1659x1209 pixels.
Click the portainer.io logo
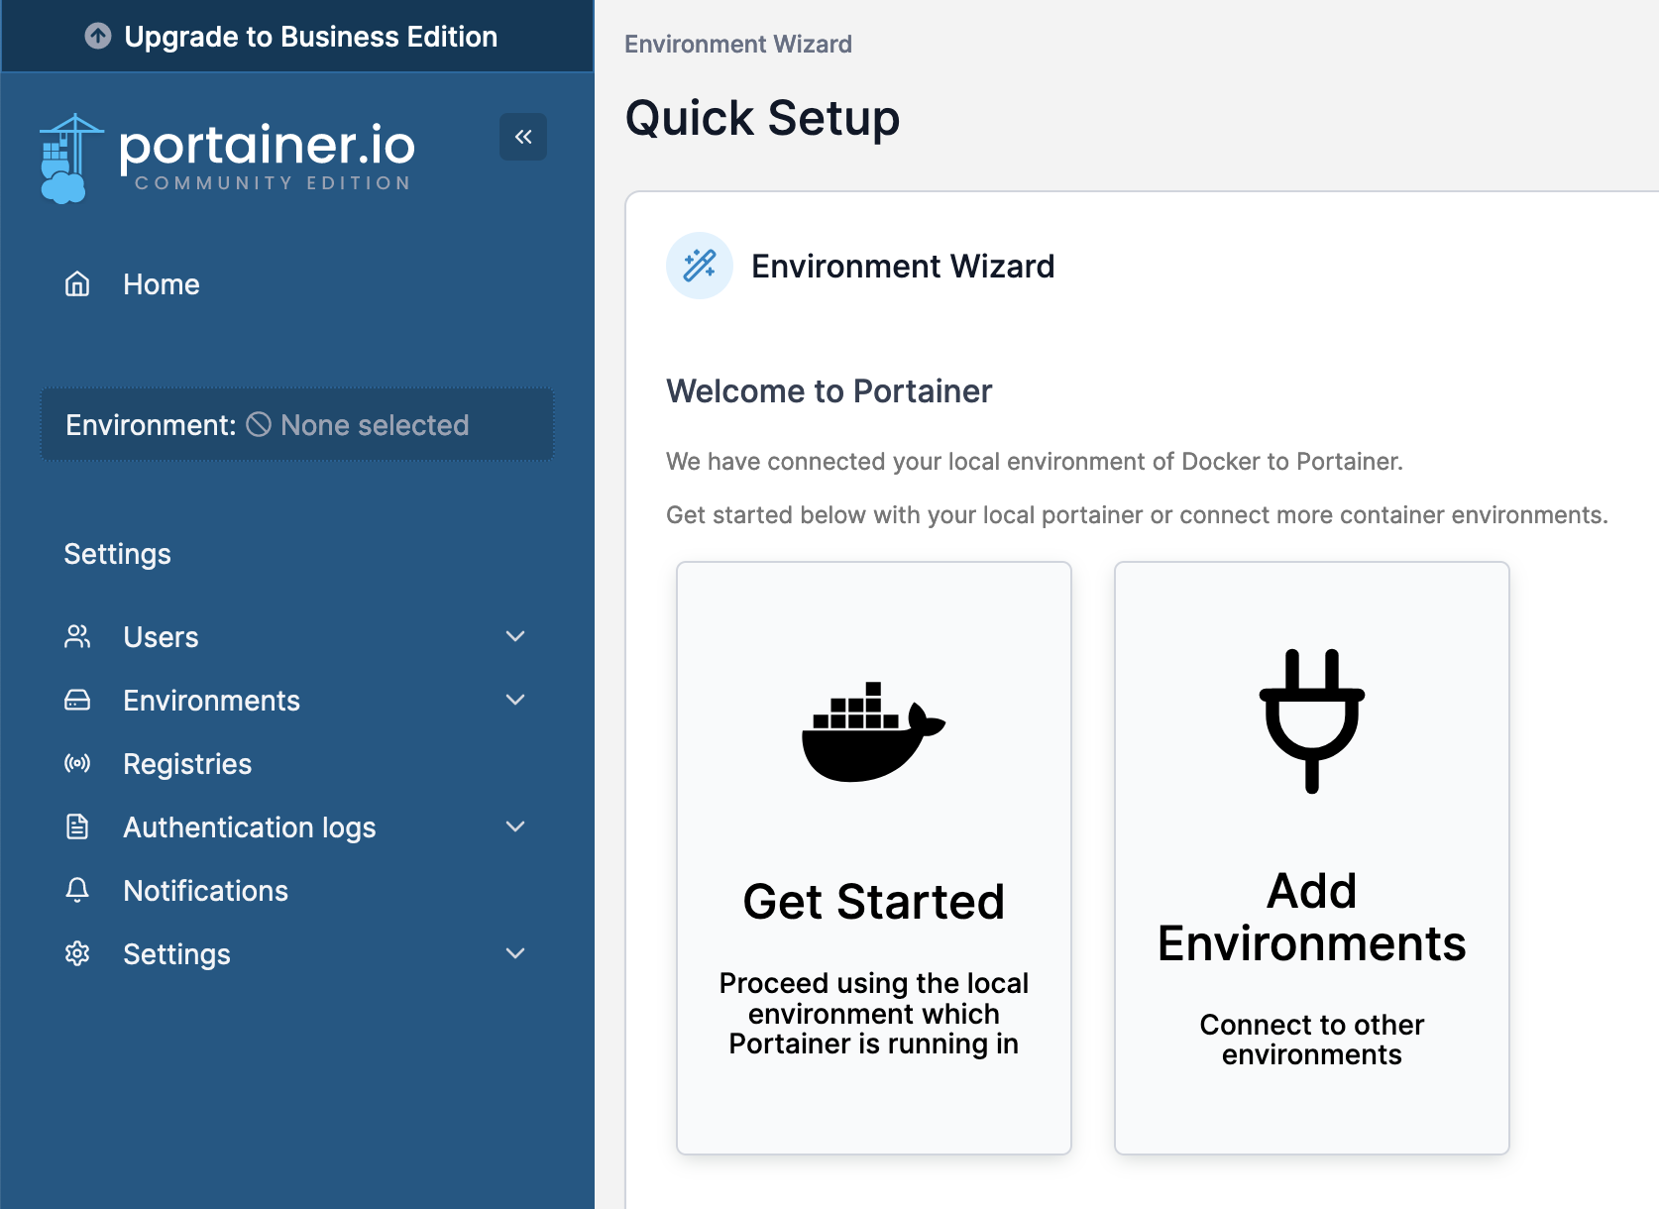[x=227, y=159]
